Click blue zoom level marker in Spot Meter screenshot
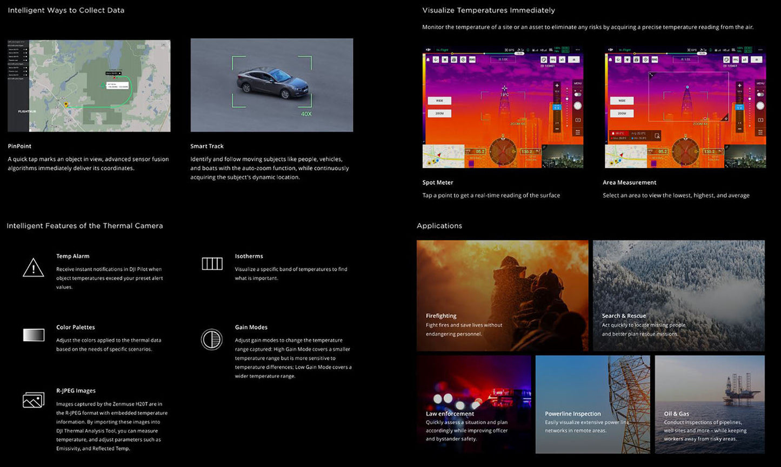781x467 pixels. pyautogui.click(x=557, y=107)
